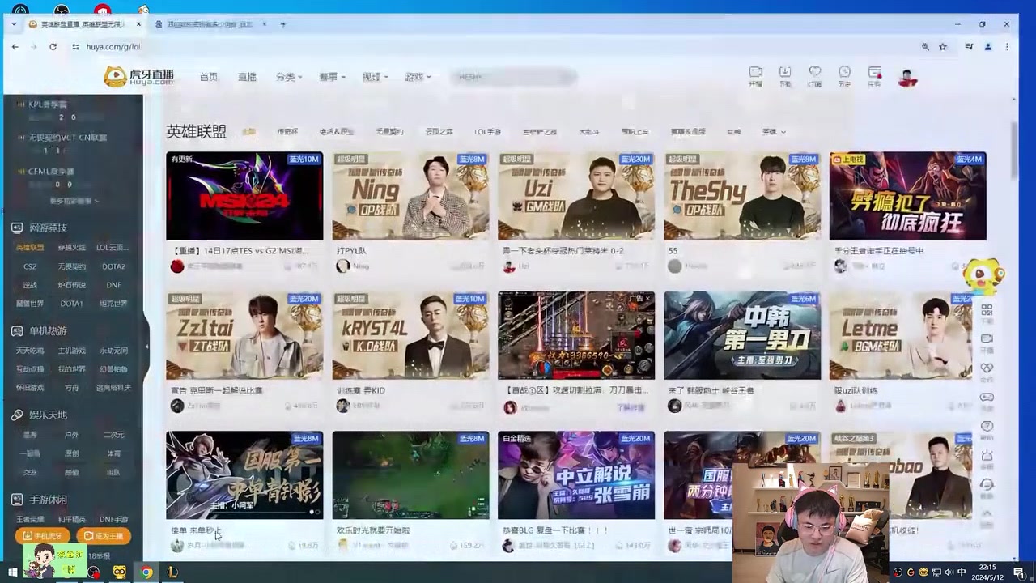This screenshot has height=583, width=1036.
Task: Open the 炉石传说 category in sidebar
Action: pyautogui.click(x=72, y=285)
